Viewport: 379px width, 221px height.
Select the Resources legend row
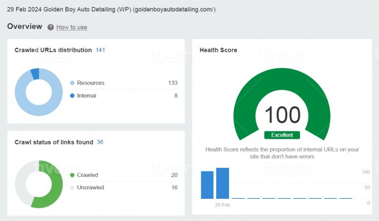coord(124,83)
